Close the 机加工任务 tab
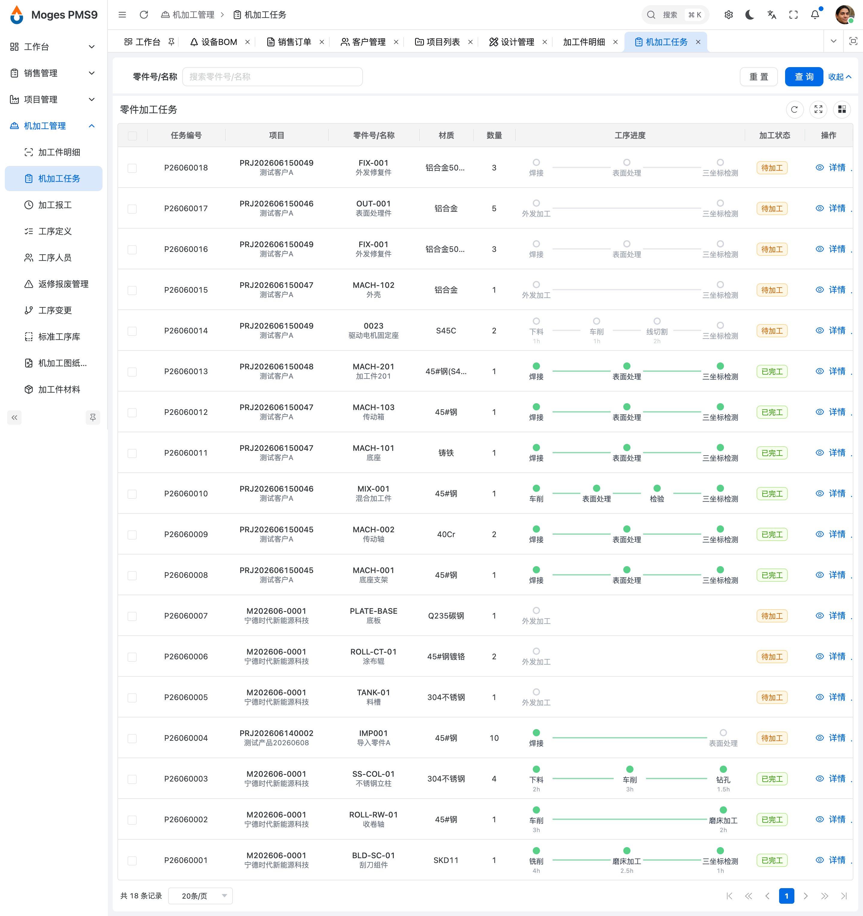 coord(698,42)
